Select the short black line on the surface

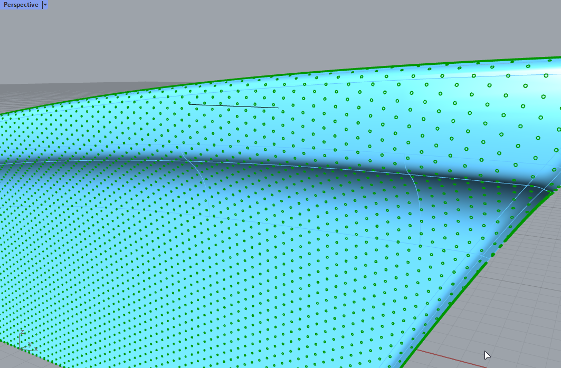point(234,106)
